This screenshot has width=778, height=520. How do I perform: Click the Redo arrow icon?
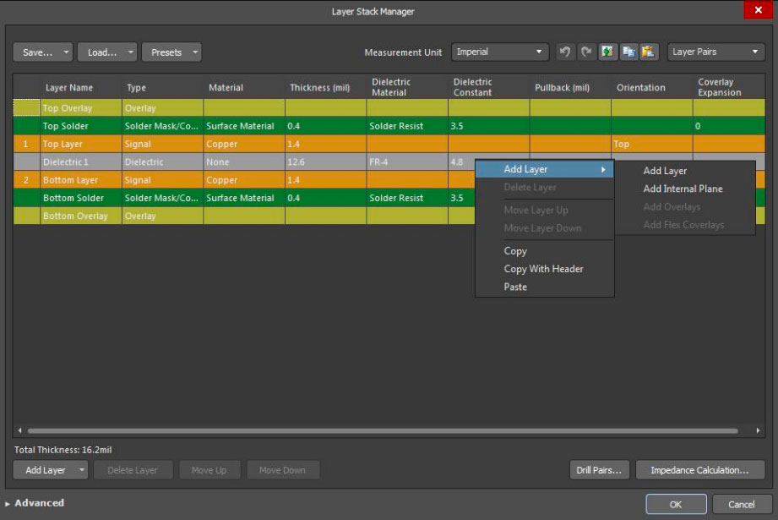pyautogui.click(x=586, y=52)
